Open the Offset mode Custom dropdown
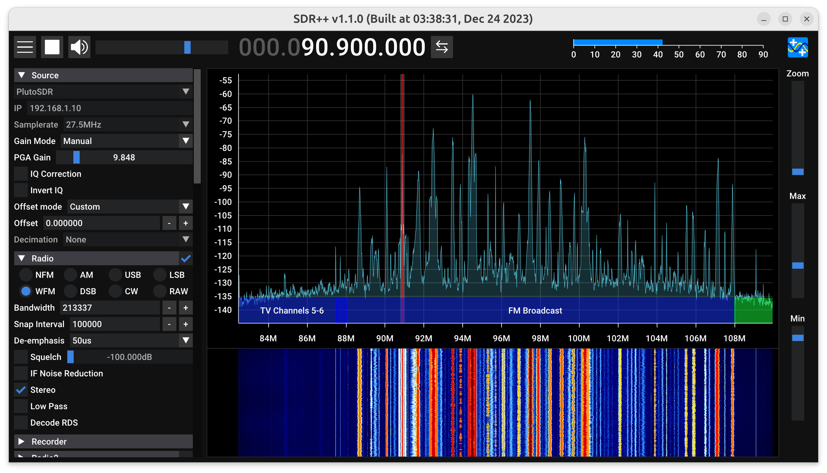 130,207
